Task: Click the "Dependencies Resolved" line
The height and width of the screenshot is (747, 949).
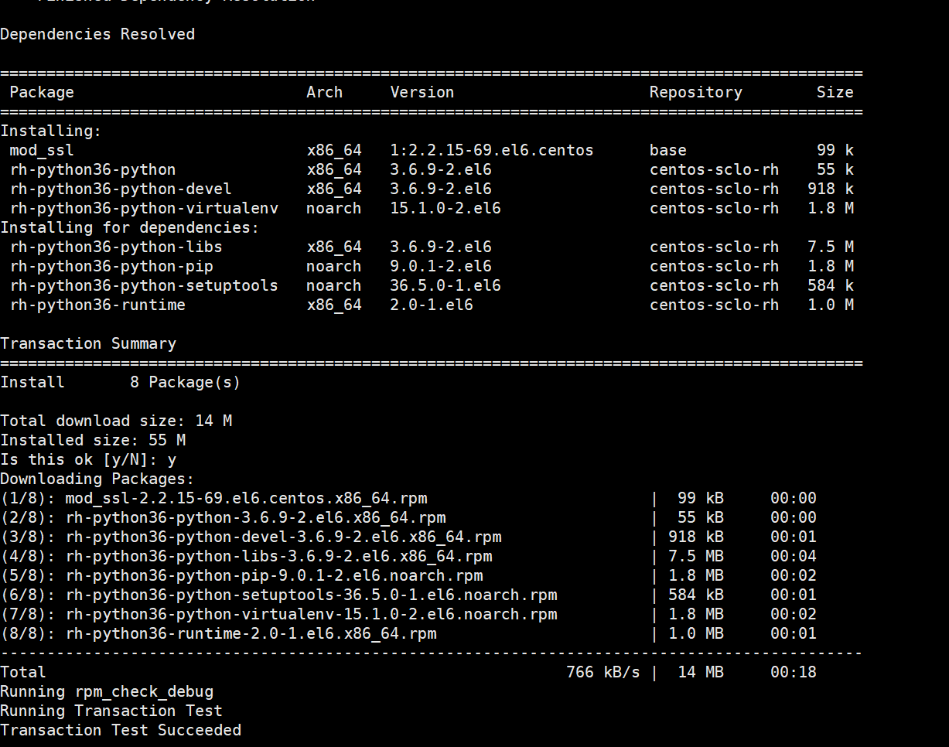Action: tap(97, 34)
